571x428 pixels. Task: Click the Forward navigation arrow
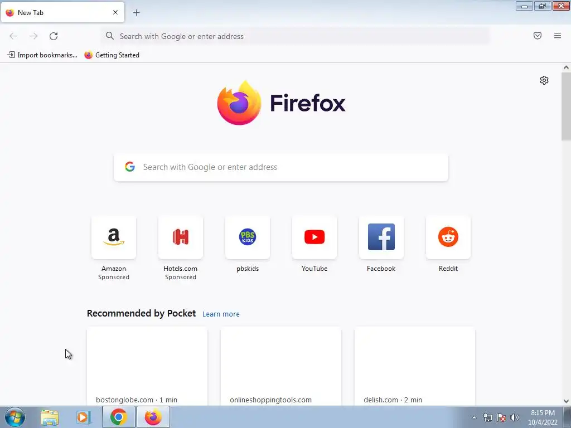point(33,36)
